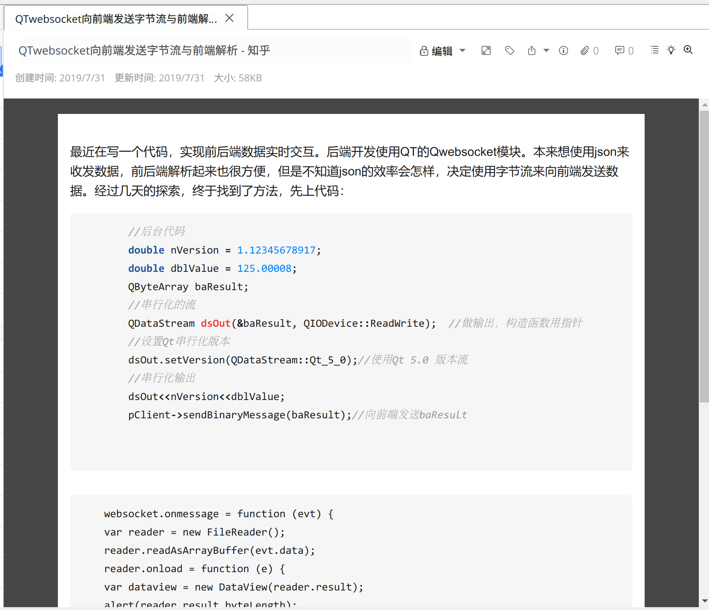Close the QTwebsocket note tab
The width and height of the screenshot is (709, 610).
229,18
